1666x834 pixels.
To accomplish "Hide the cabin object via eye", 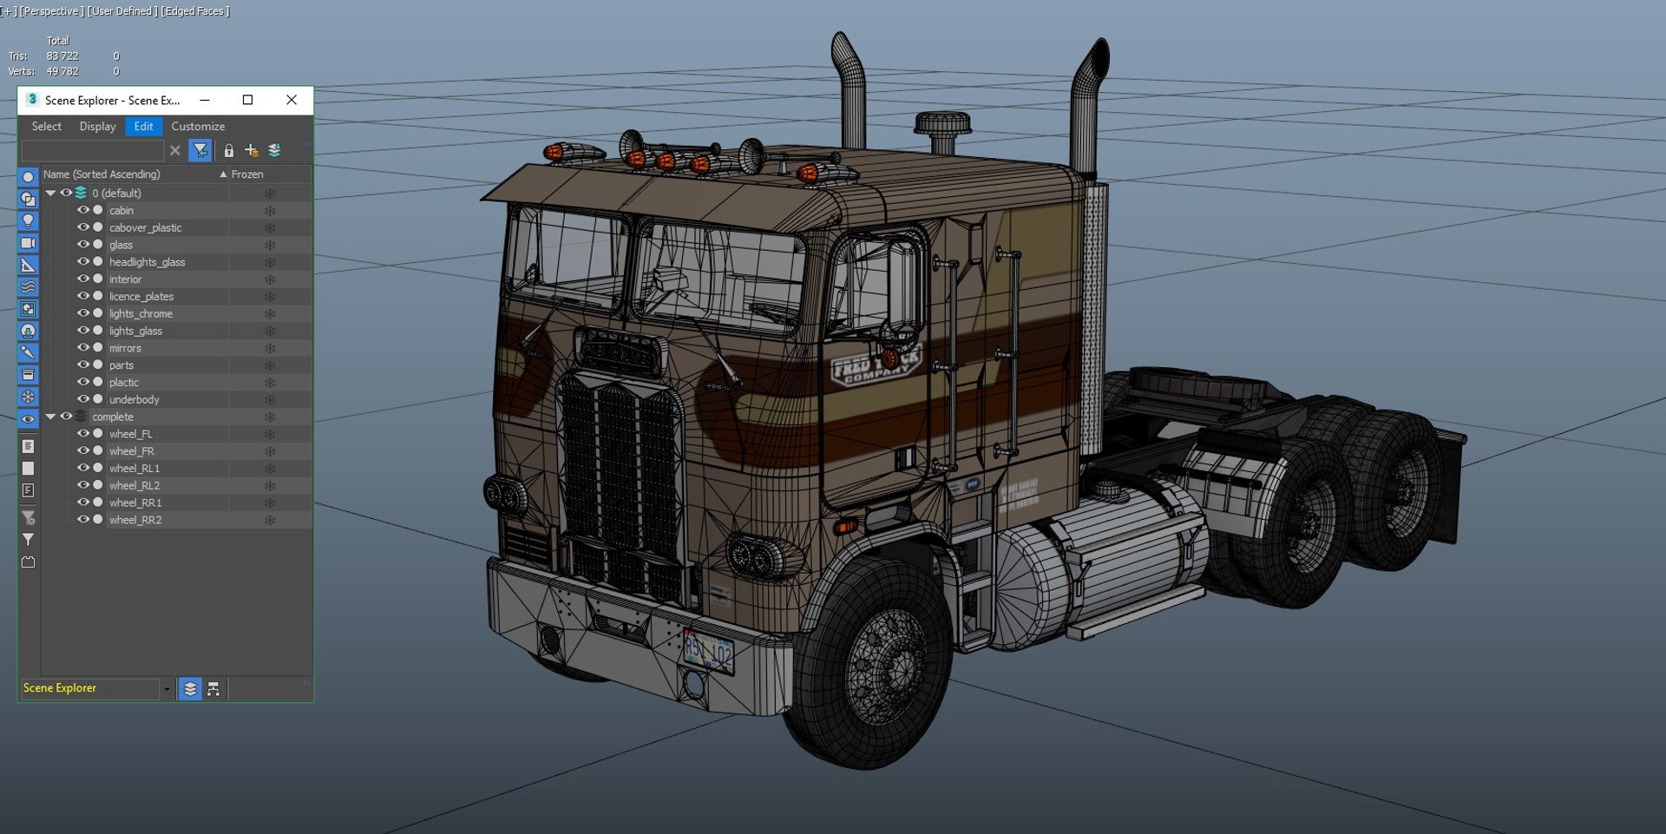I will (83, 210).
